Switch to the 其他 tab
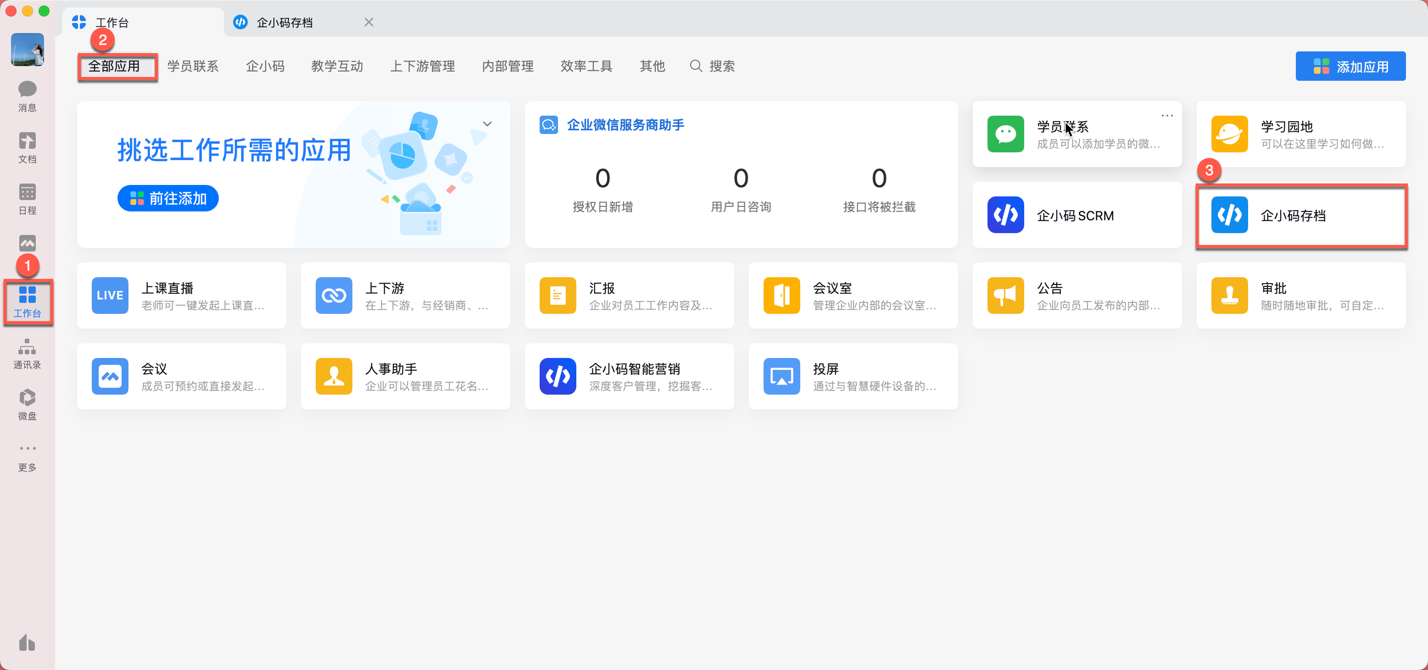Screen dimensions: 1428x670 [x=653, y=67]
